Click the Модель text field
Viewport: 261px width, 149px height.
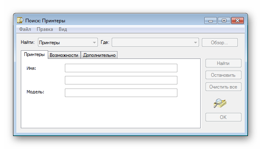coord(121,93)
